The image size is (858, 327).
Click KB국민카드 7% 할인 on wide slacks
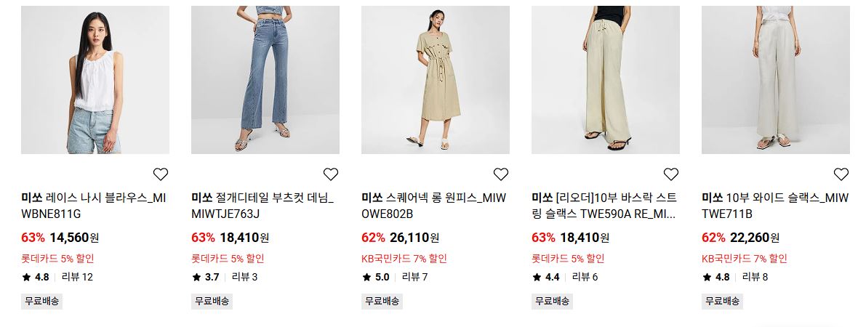pyautogui.click(x=744, y=259)
